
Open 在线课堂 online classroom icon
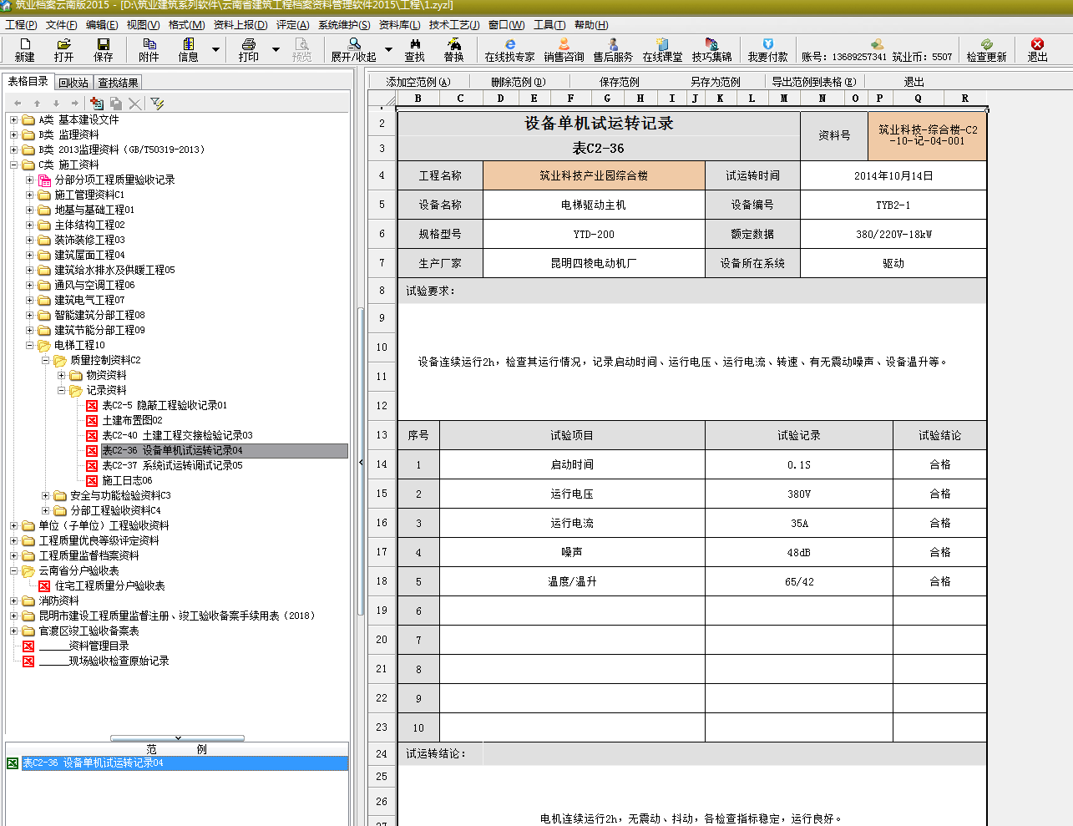tap(662, 49)
